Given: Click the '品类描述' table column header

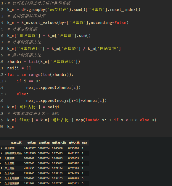Looking at the screenshot, I should [16, 143].
